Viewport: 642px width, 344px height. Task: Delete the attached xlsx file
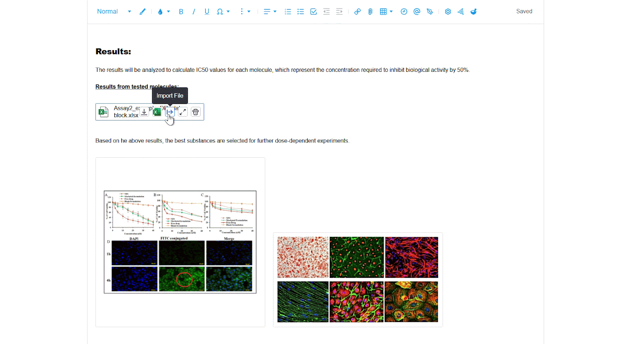[x=195, y=112]
